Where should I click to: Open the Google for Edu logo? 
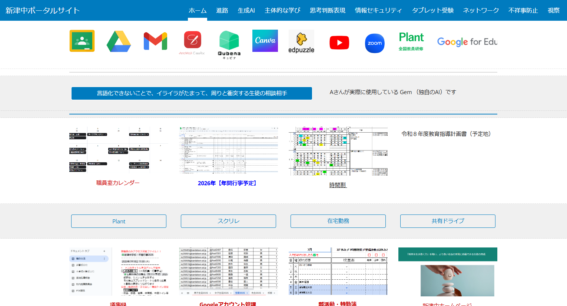[467, 42]
